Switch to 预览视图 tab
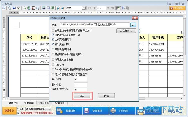Image resolution: width=188 pixels, height=117 pixels. 44,103
